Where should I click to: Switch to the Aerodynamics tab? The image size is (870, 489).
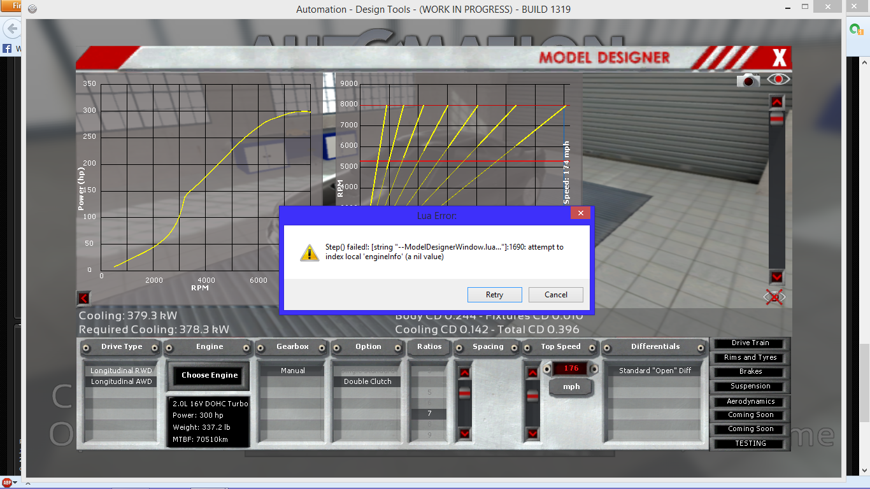tap(750, 401)
